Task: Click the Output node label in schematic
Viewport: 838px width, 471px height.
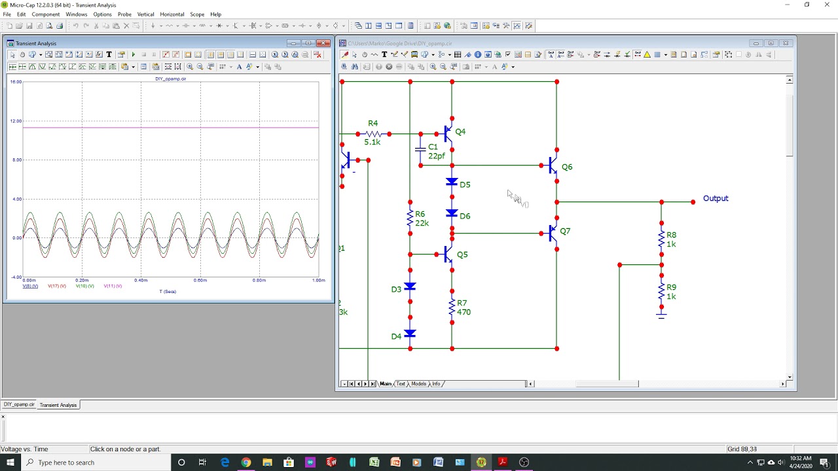Action: (x=716, y=198)
